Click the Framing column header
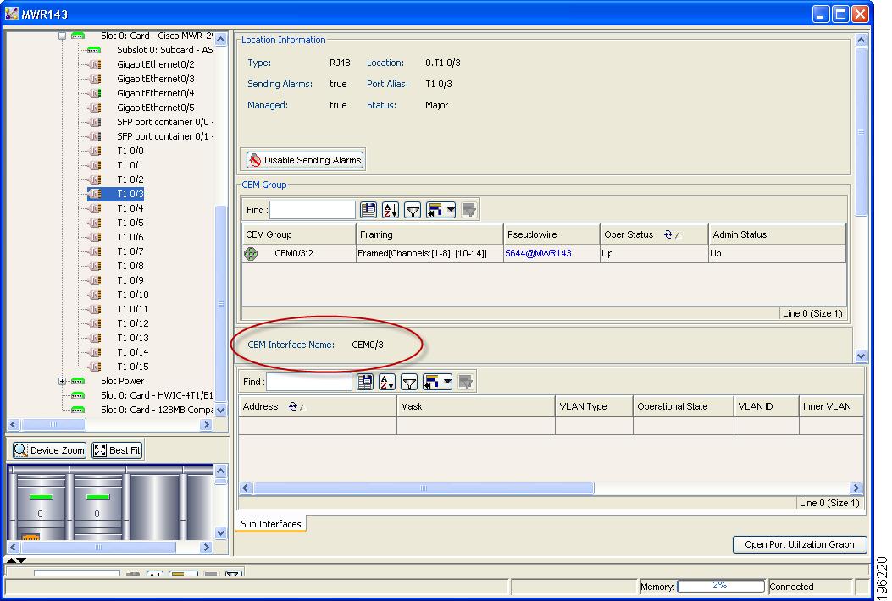 [x=429, y=234]
